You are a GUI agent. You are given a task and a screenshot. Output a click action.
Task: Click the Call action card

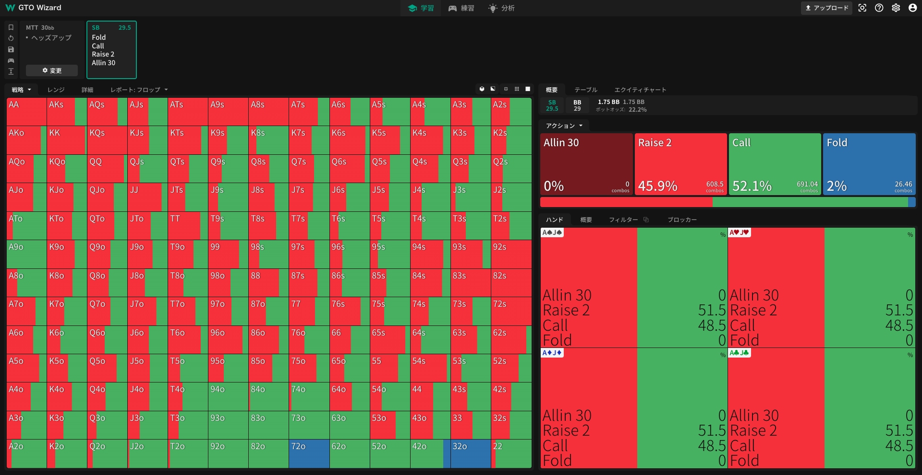(x=775, y=164)
